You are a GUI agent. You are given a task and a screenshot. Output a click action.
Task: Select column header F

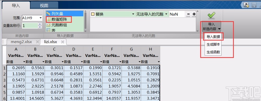tap(112, 49)
